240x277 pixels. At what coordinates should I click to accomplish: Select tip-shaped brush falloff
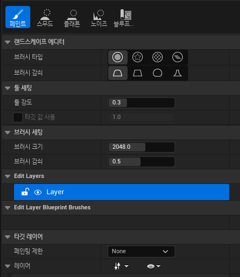coord(177,73)
